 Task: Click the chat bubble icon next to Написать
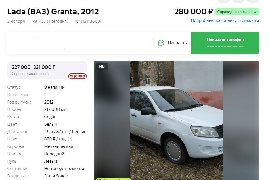pyautogui.click(x=161, y=43)
